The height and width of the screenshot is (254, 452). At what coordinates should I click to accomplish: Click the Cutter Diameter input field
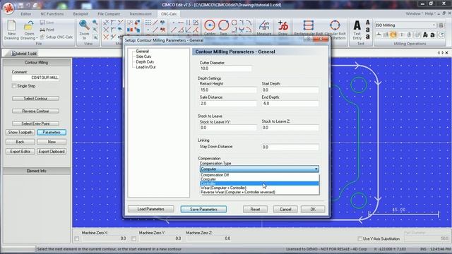(226, 68)
